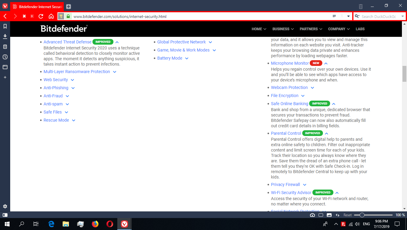
Task: Go to LABS in site navigation
Action: (360, 29)
